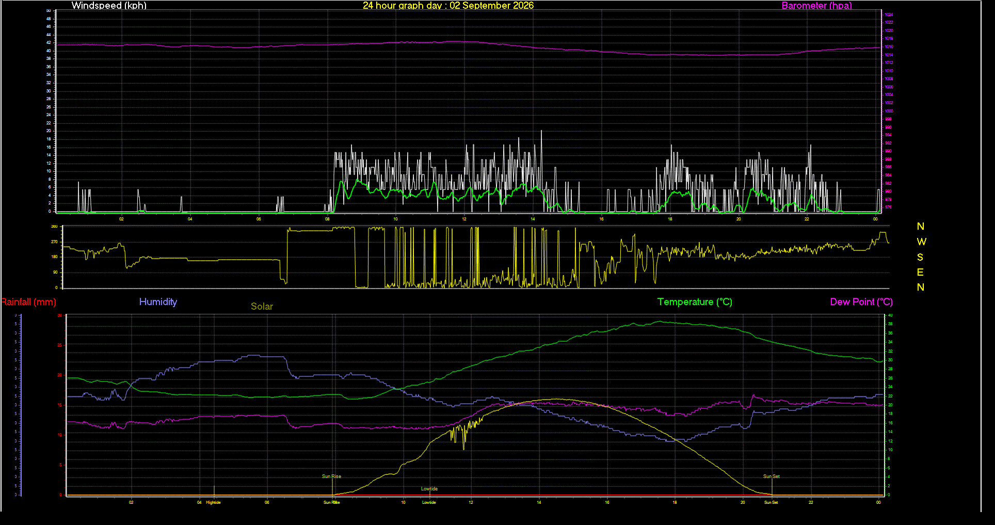Click the 'W' wind direction compass letter
995x525 pixels.
point(921,242)
